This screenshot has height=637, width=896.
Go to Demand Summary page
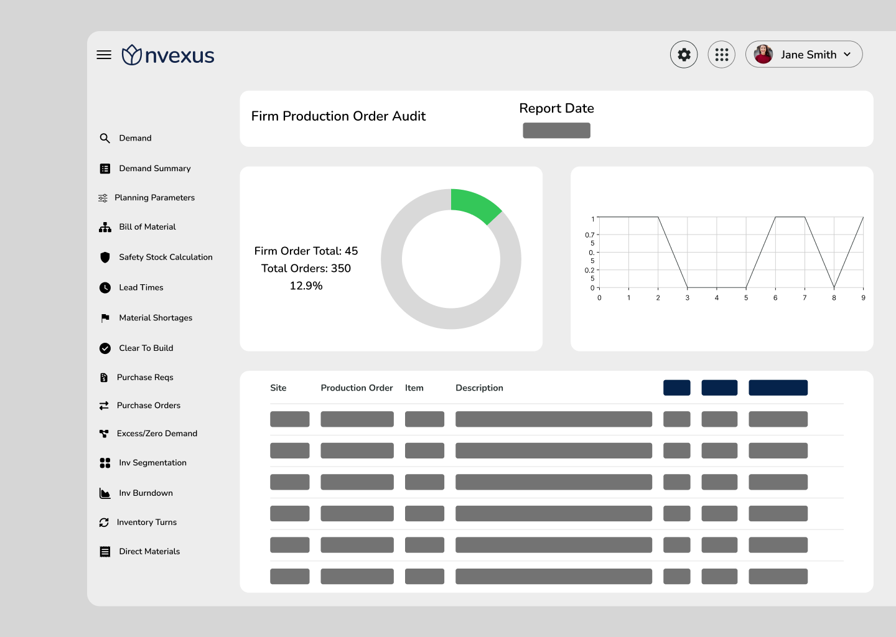tap(155, 169)
